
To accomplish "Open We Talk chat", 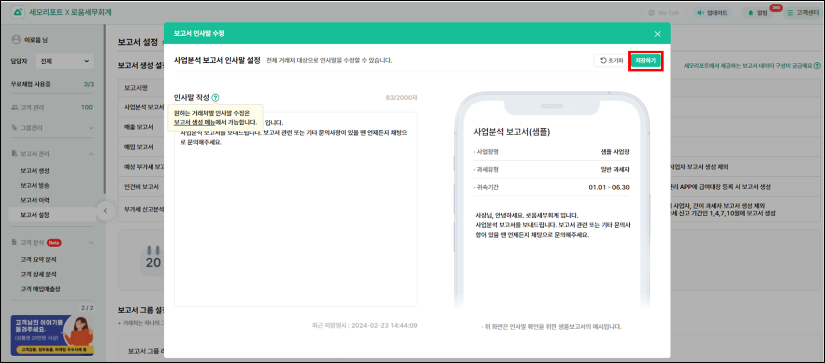I will (664, 13).
